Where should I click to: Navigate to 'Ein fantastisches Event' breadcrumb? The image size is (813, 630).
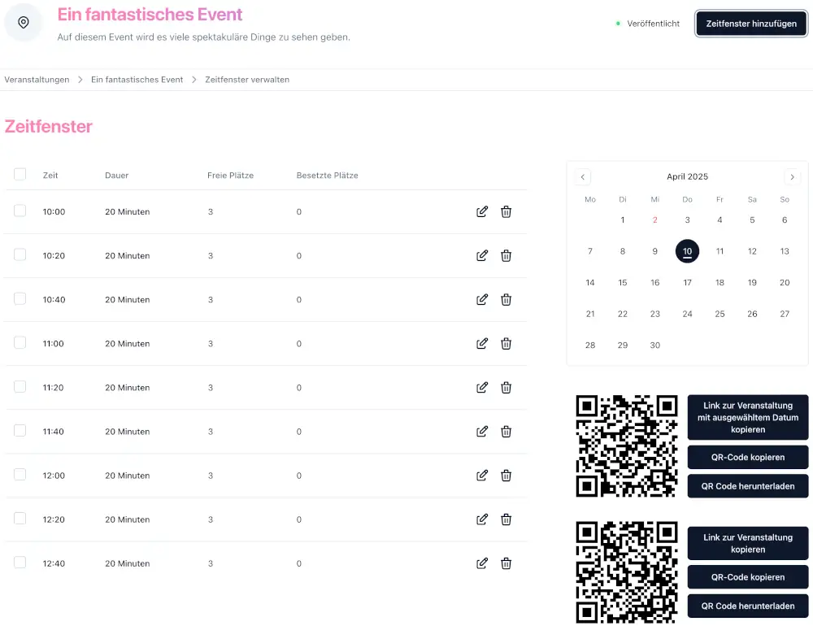[x=137, y=80]
